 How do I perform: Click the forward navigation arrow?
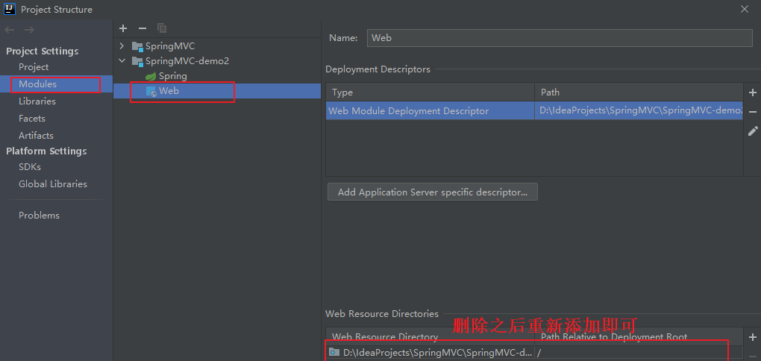(29, 30)
